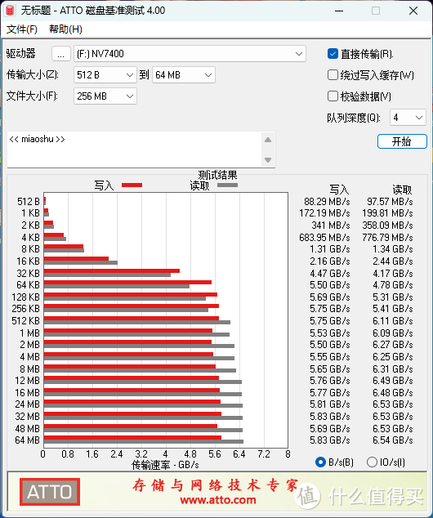Open the 文件(F) menu
Viewport: 433px width, 518px height.
[22, 29]
